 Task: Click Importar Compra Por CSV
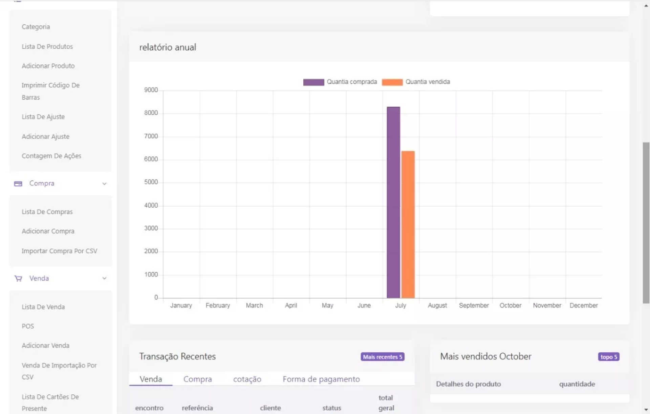coord(59,251)
